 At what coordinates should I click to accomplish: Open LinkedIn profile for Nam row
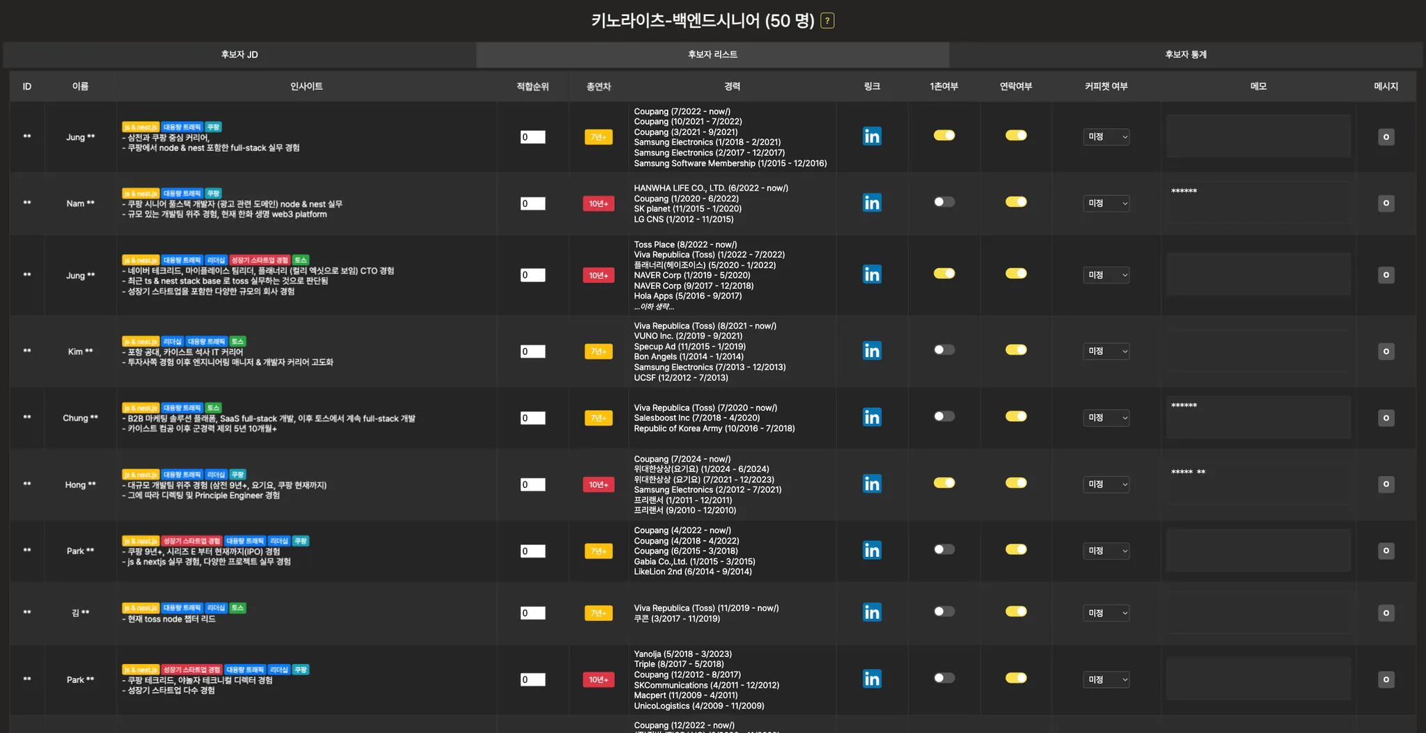pyautogui.click(x=872, y=203)
